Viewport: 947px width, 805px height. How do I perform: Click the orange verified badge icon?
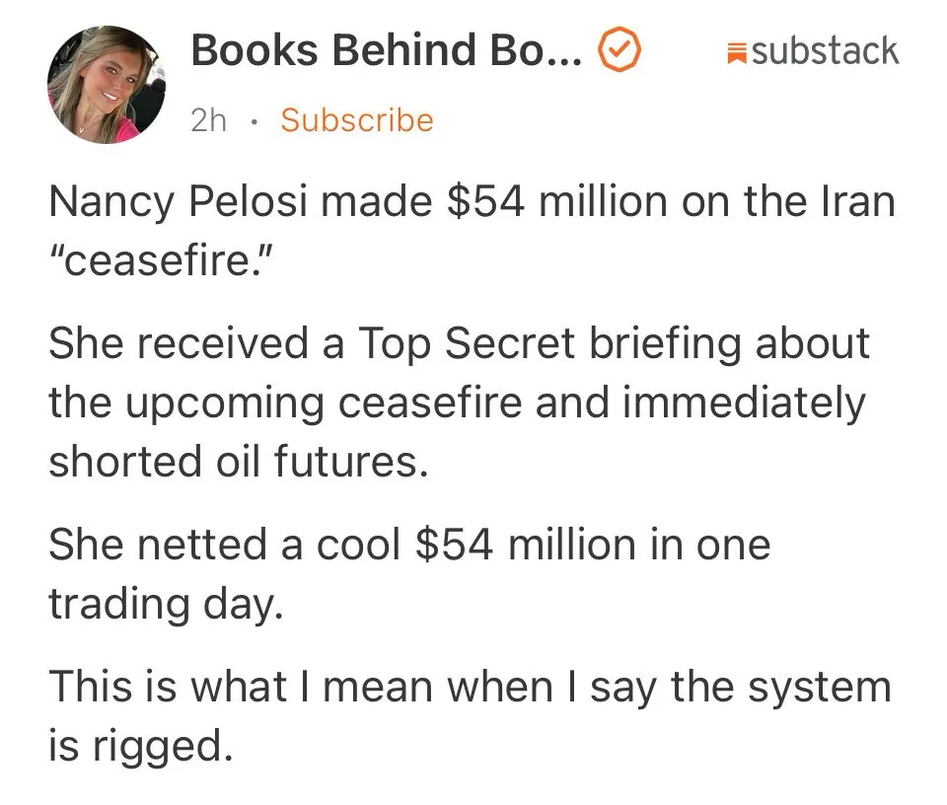[x=620, y=51]
